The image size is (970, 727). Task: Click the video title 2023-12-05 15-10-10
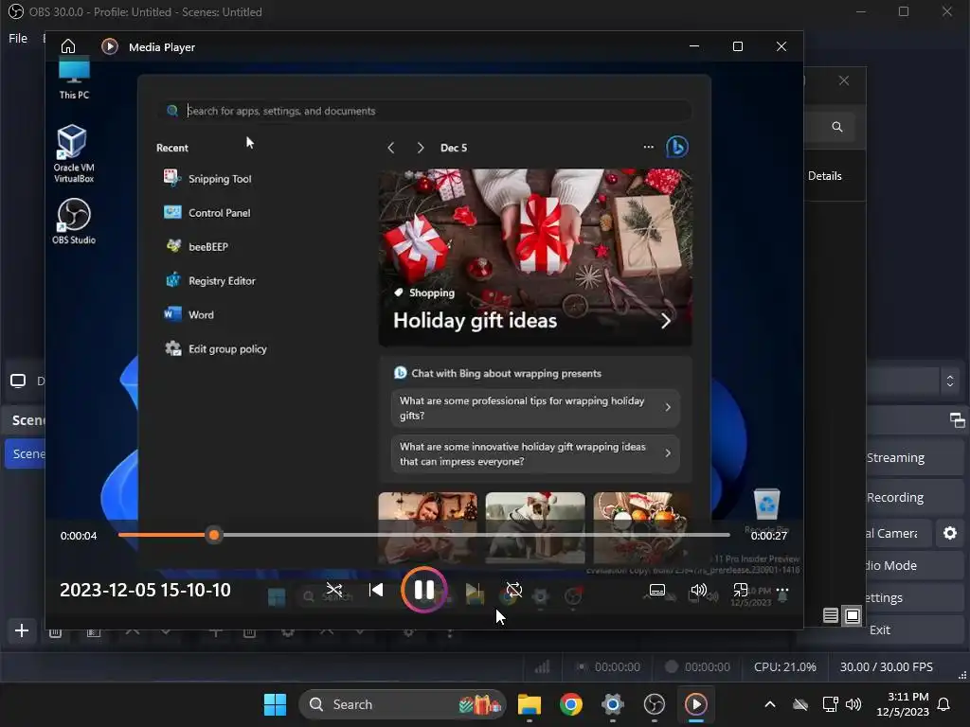(145, 590)
